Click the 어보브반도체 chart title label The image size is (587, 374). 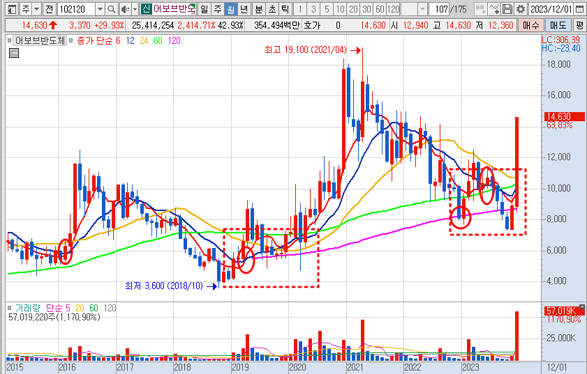[x=40, y=40]
